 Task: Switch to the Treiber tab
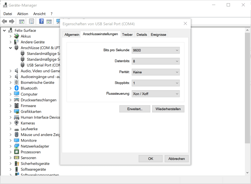(x=127, y=35)
